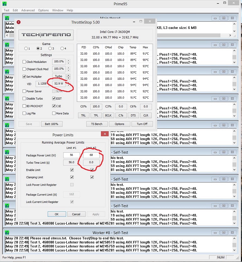Viewport: 242px width, 262px height.
Task: Enable Chipset Clock Mod checkbox
Action: [x=24, y=69]
